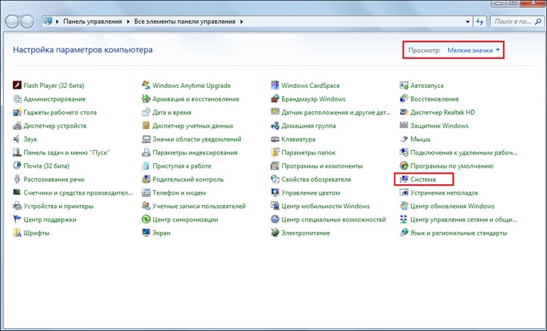The width and height of the screenshot is (547, 331).
Task: Click the Диспетчер учетных данных icon
Action: tap(146, 125)
